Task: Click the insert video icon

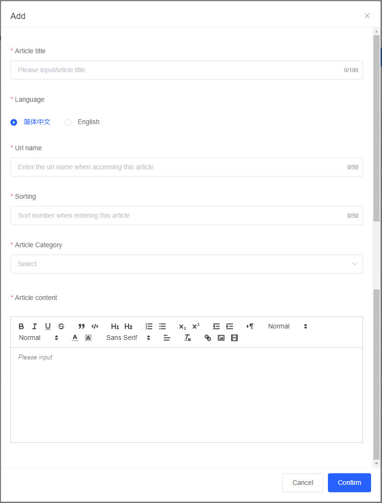Action: point(234,338)
